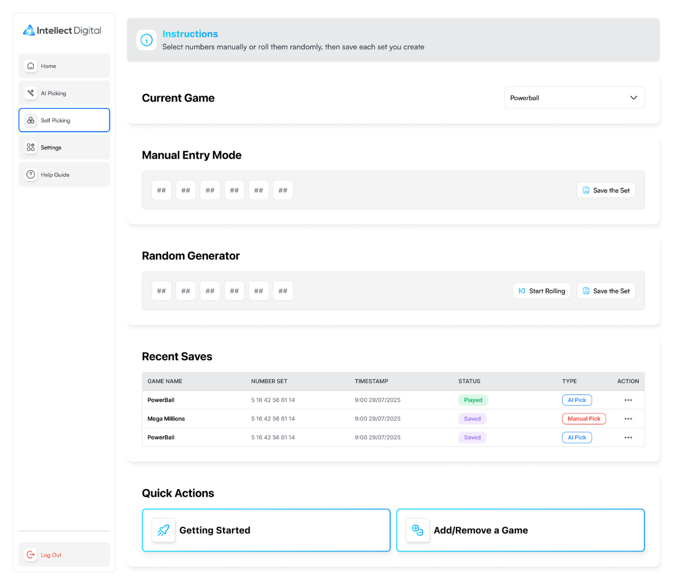Click the info icon beside Instructions
676x583 pixels.
tap(147, 40)
